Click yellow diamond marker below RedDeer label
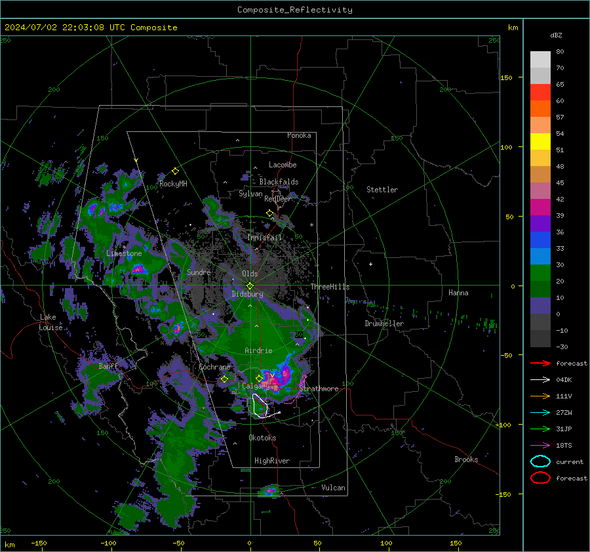Screen dimensions: 590x552 click(269, 213)
